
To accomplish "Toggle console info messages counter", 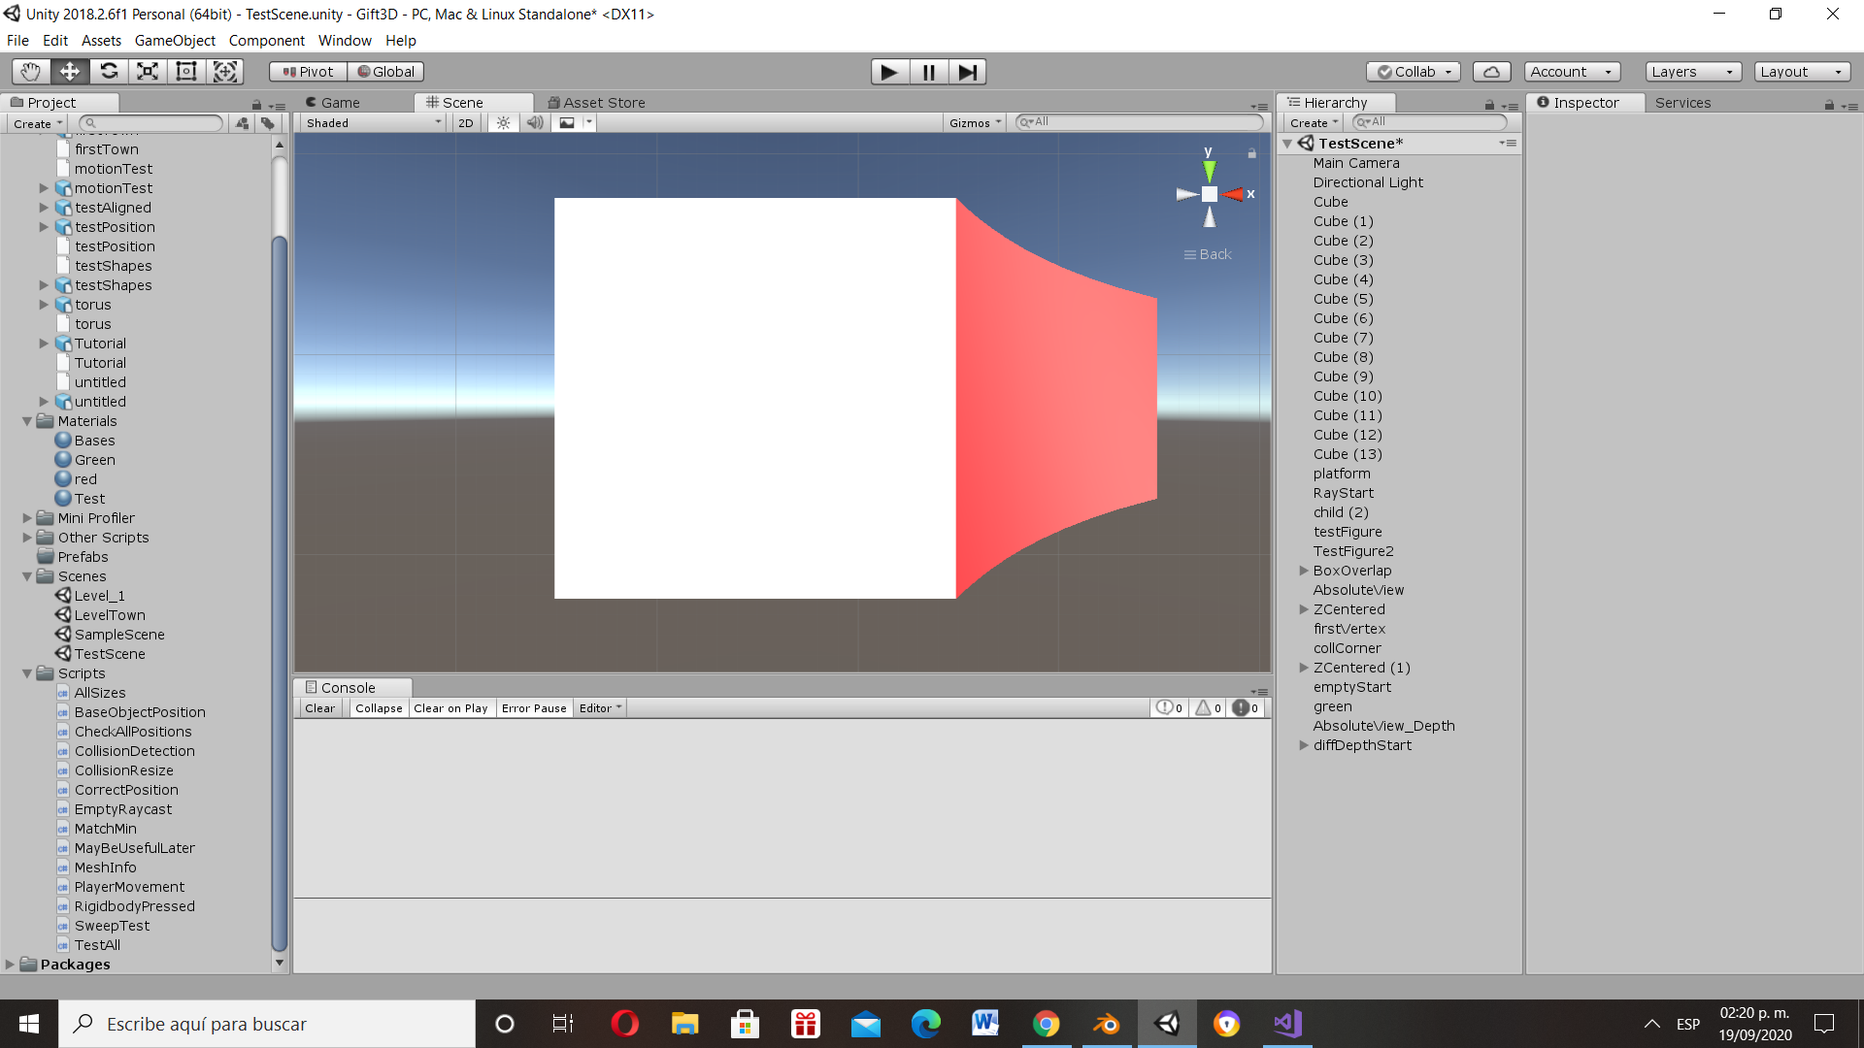I will [x=1169, y=708].
